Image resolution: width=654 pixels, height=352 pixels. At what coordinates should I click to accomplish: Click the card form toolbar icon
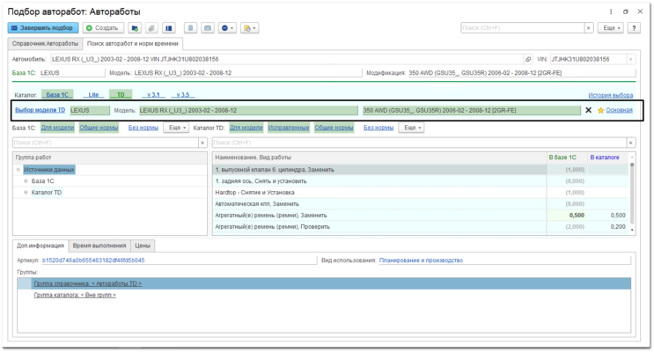[x=208, y=28]
